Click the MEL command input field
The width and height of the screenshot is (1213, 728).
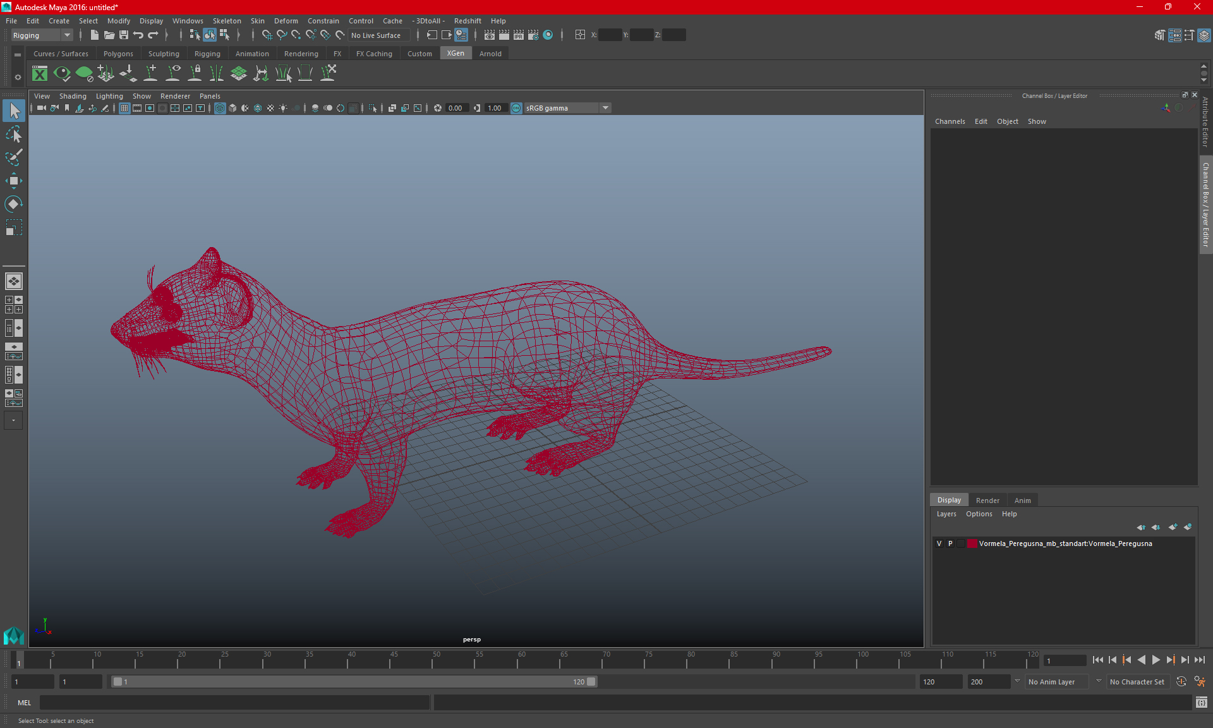[x=234, y=702]
